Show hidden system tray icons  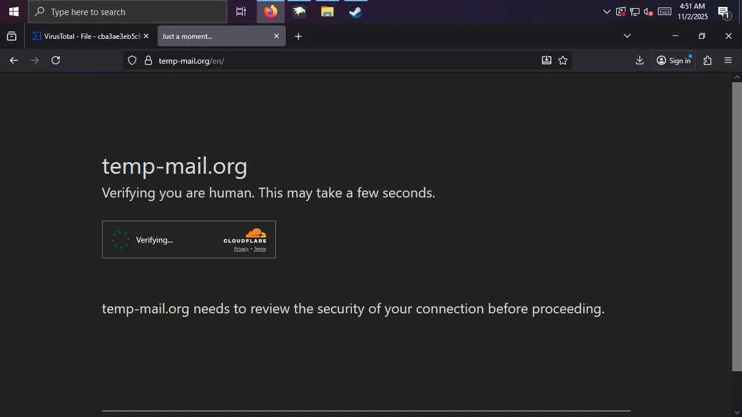coord(607,12)
